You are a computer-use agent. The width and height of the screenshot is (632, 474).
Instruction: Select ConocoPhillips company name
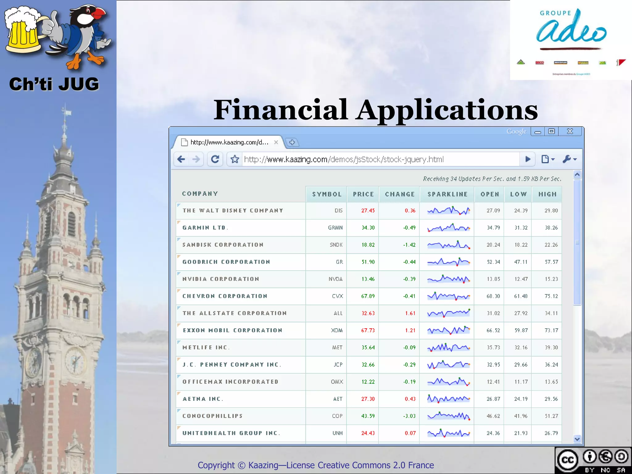point(212,416)
